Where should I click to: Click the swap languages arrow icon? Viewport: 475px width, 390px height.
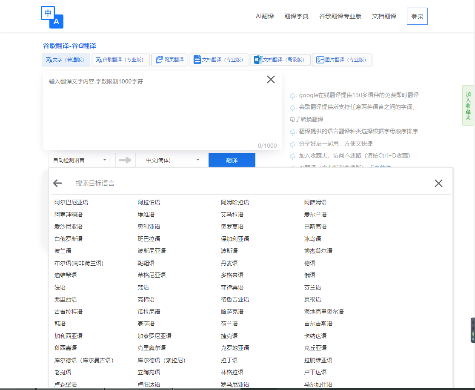(125, 160)
